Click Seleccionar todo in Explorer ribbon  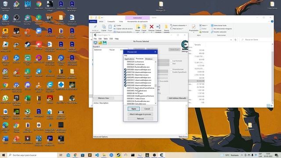pyautogui.click(x=219, y=25)
